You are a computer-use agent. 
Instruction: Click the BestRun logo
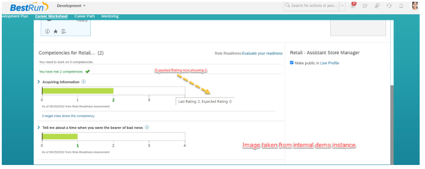click(29, 7)
